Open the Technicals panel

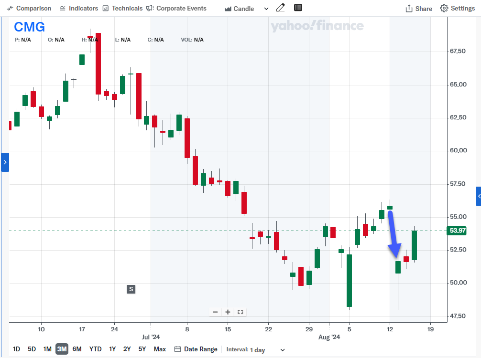(x=123, y=8)
